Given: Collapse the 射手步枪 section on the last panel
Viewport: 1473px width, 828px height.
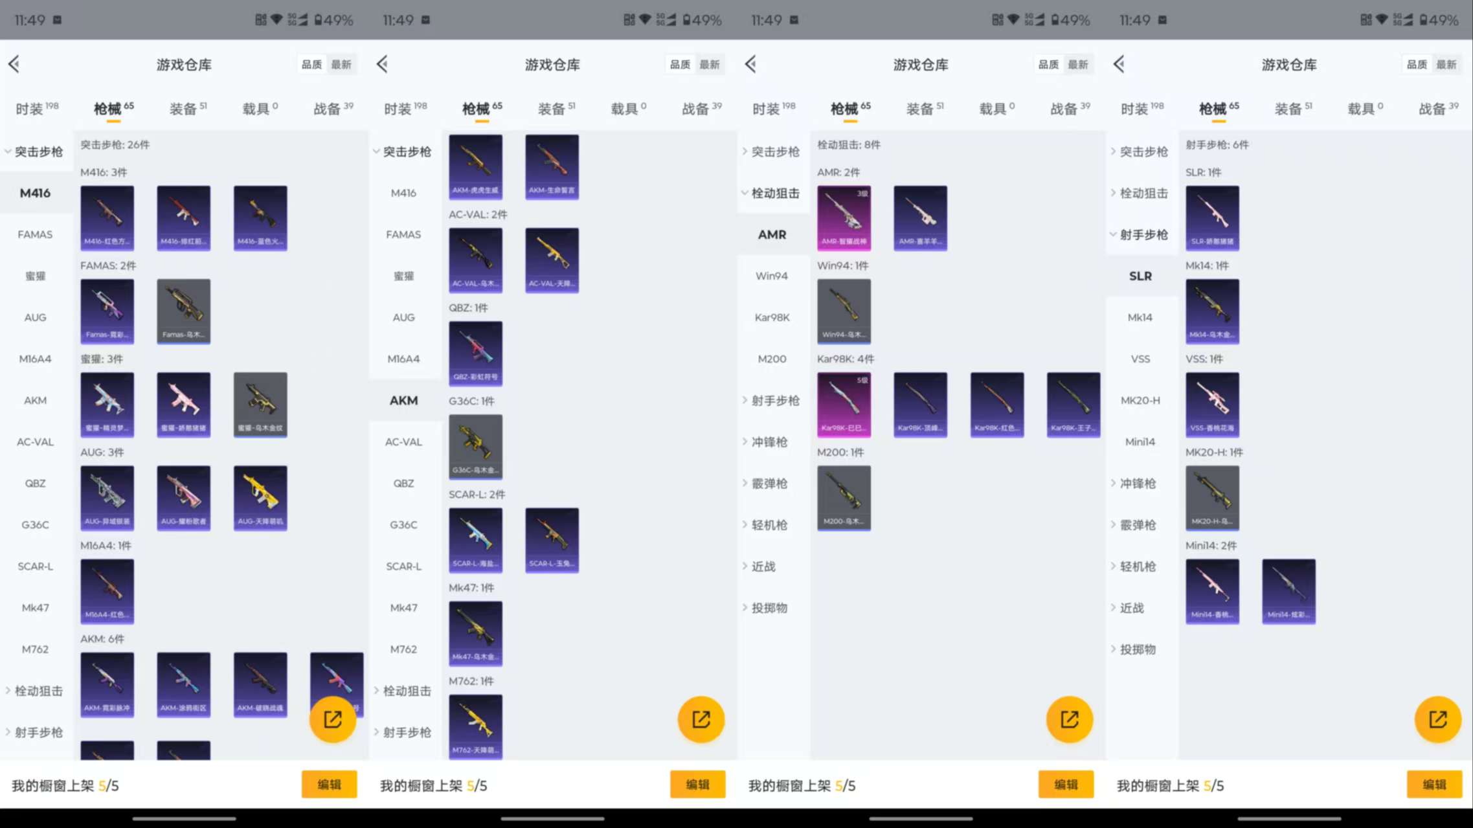Looking at the screenshot, I should 1141,234.
